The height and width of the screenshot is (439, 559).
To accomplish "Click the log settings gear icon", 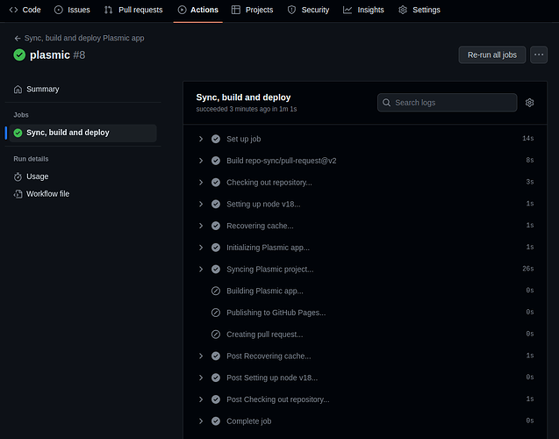I will point(529,103).
